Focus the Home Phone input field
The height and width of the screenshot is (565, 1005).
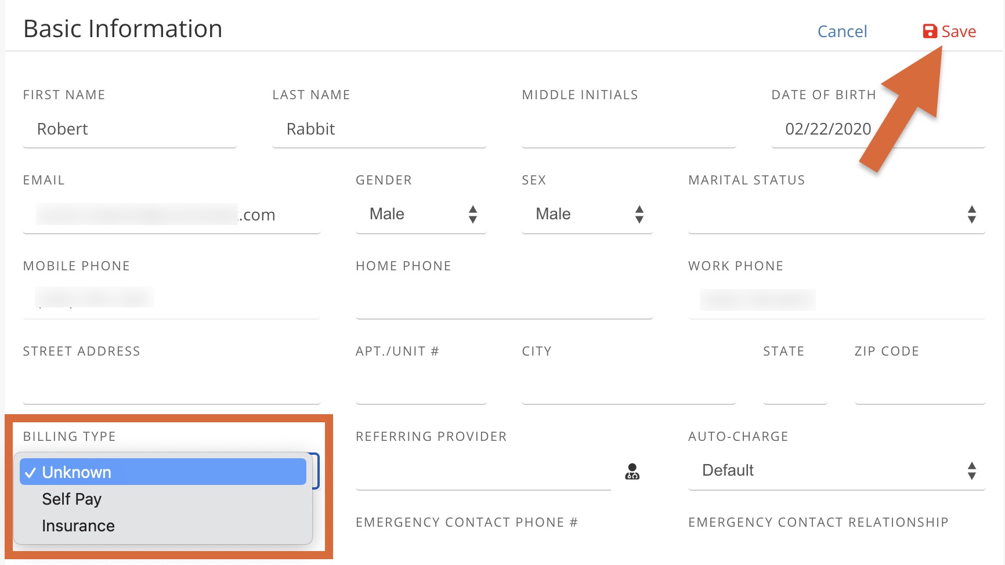click(x=504, y=300)
